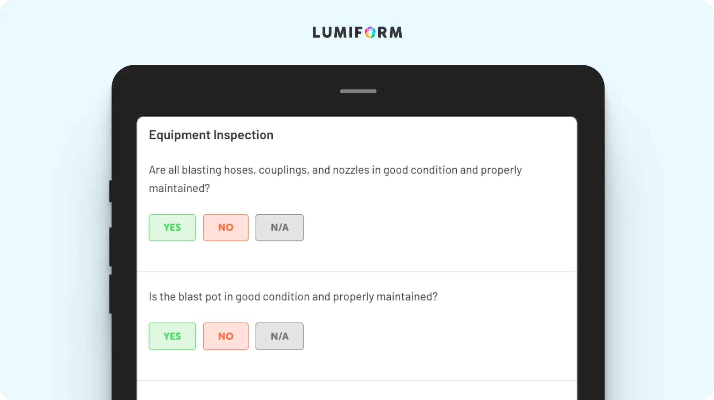Click the letter L in Lumiform logo
The width and height of the screenshot is (714, 400).
(x=316, y=32)
